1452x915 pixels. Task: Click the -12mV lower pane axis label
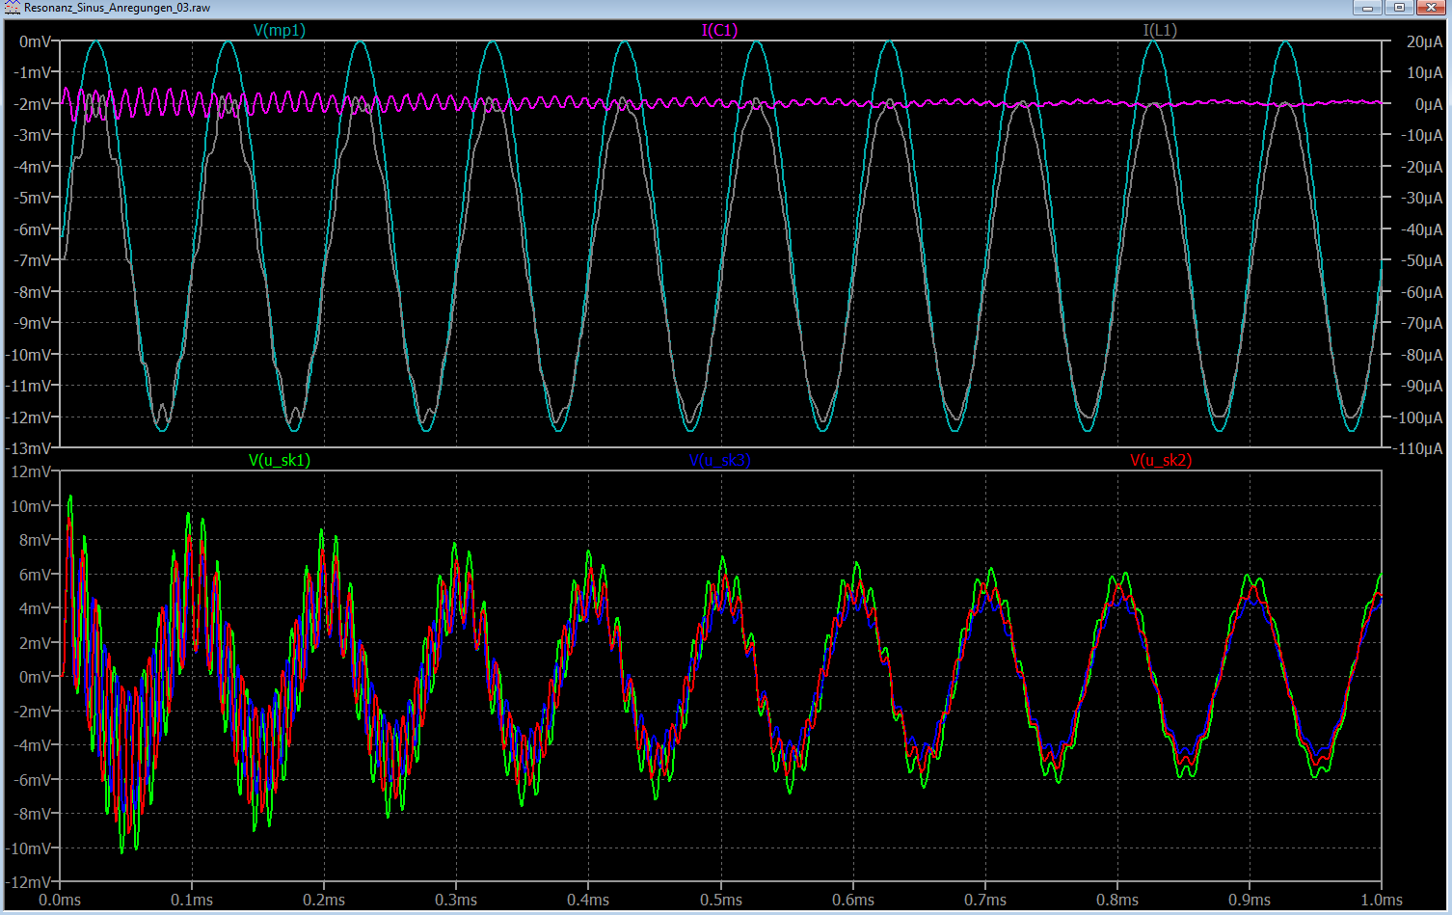pyautogui.click(x=30, y=882)
